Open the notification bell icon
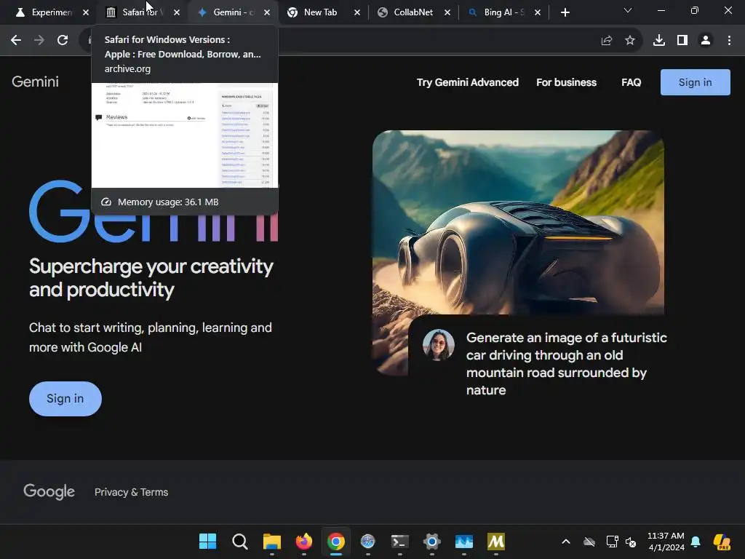This screenshot has width=745, height=559. (x=696, y=542)
